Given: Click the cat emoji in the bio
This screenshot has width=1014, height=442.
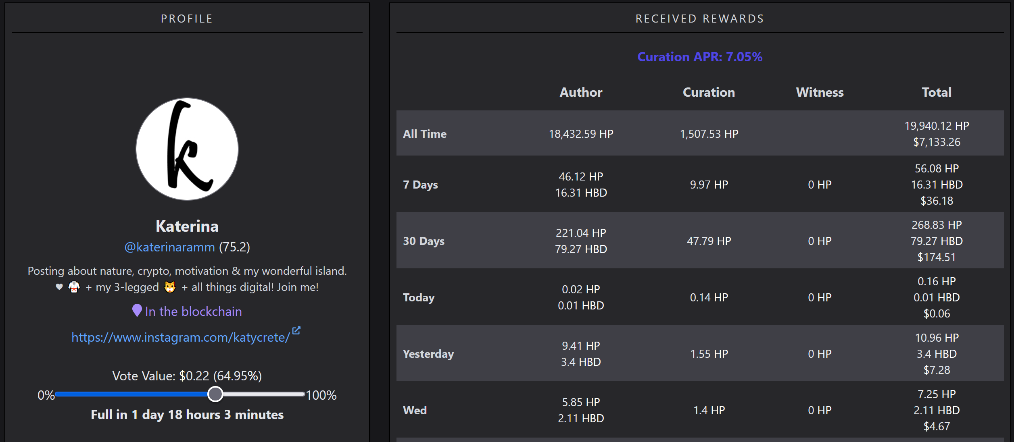Looking at the screenshot, I should click(x=170, y=287).
